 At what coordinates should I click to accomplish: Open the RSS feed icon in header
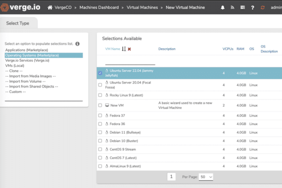[232, 8]
